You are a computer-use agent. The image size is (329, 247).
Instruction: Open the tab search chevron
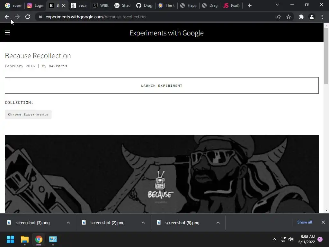click(x=277, y=5)
